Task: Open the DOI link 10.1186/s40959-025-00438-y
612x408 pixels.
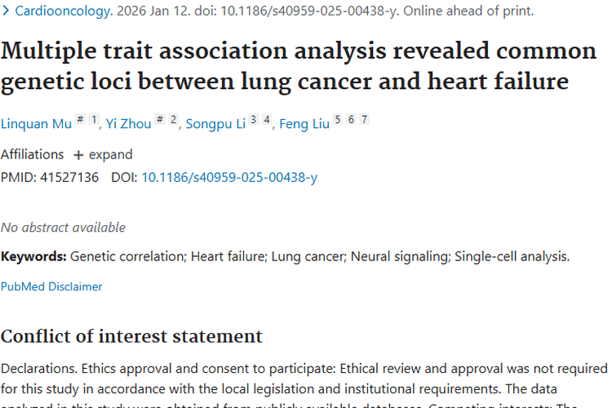Action: [229, 177]
